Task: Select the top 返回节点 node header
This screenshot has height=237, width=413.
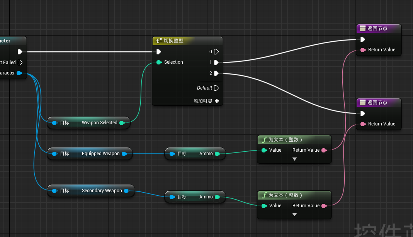Action: 378,28
